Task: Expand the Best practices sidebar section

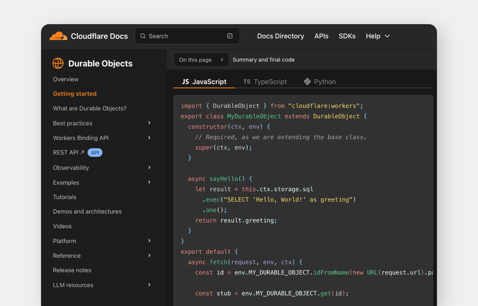Action: 149,123
